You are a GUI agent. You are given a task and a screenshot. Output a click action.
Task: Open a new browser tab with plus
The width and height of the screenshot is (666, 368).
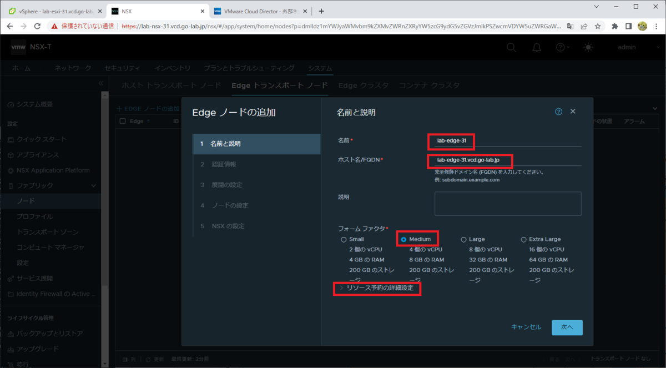321,11
